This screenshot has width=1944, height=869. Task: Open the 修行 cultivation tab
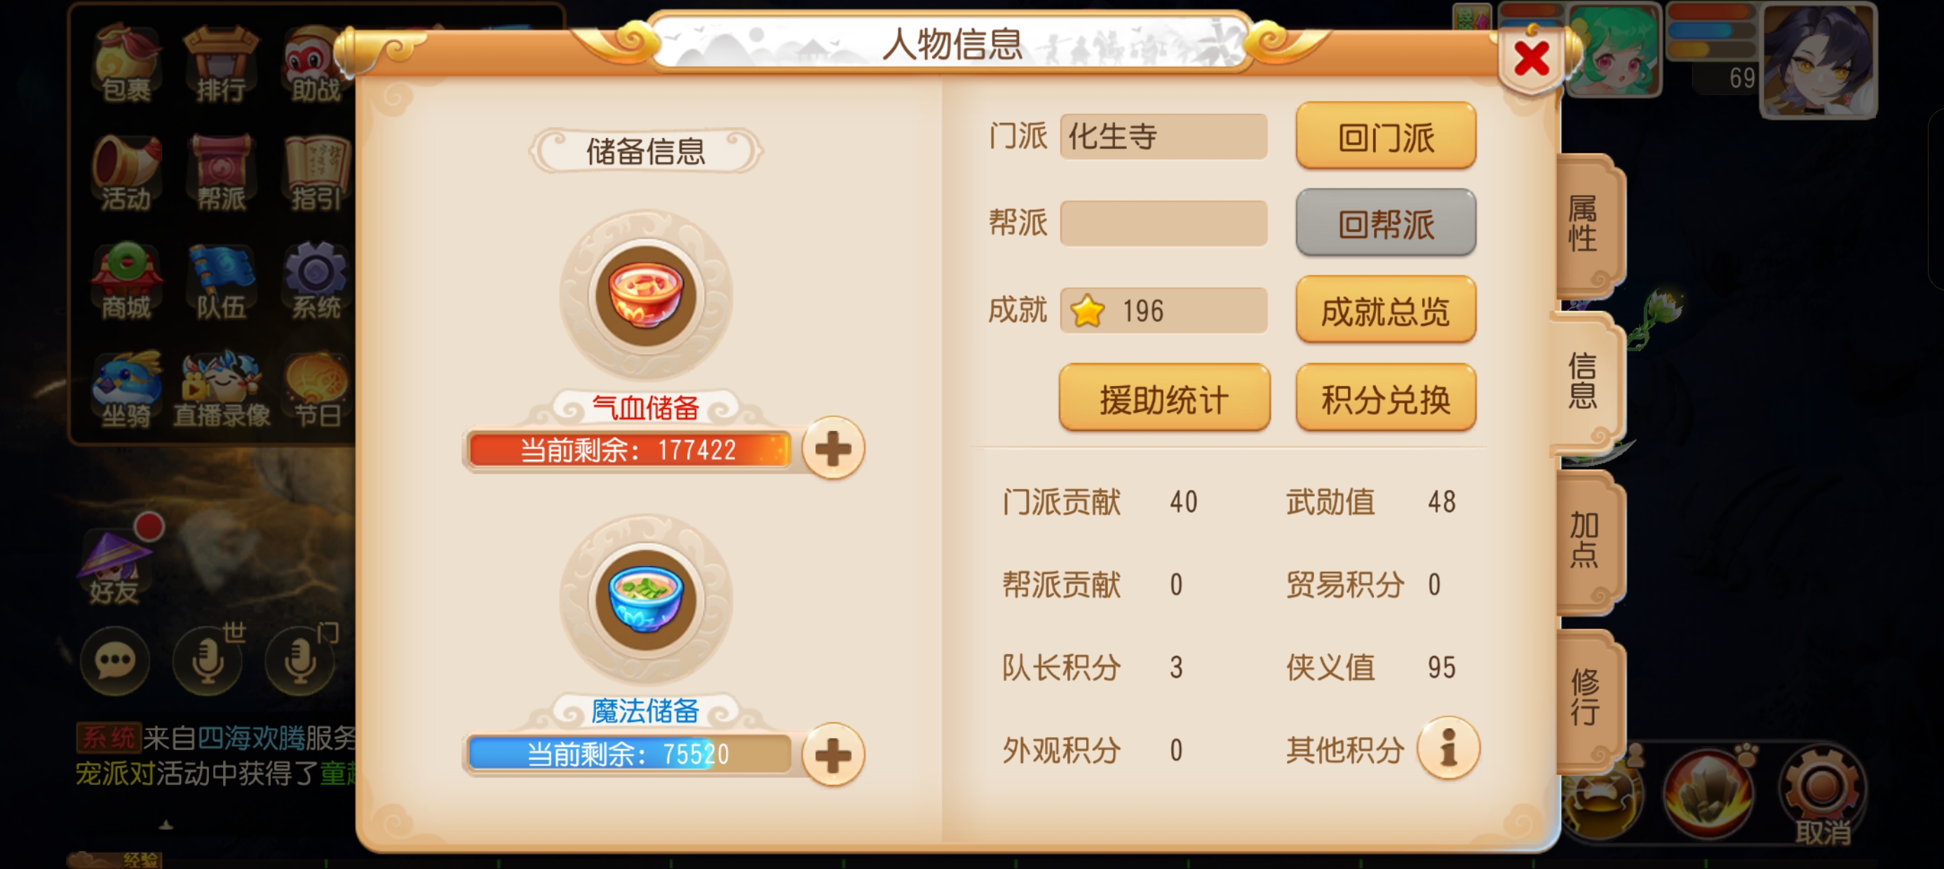(x=1584, y=698)
